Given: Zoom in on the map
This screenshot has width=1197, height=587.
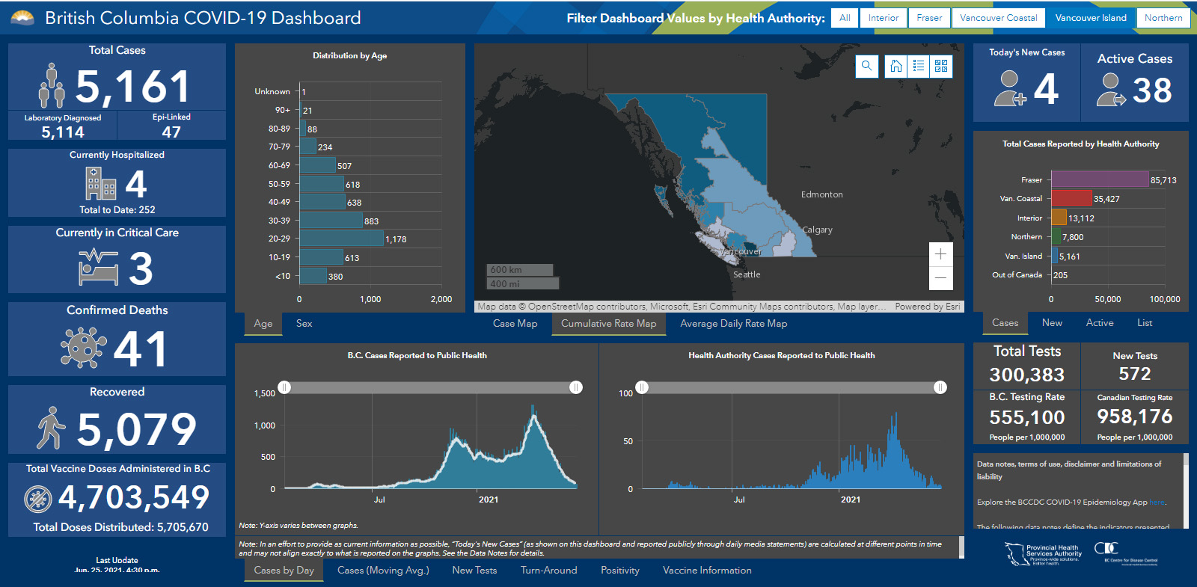Looking at the screenshot, I should click(940, 254).
